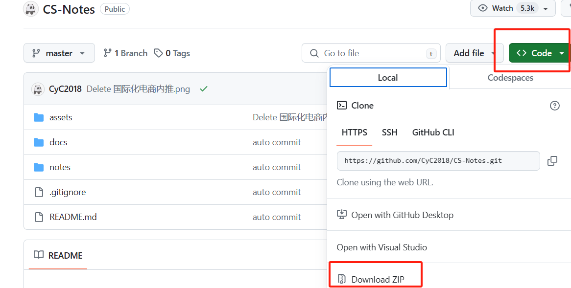This screenshot has width=571, height=288.
Task: View the 1 Branch link
Action: (125, 53)
